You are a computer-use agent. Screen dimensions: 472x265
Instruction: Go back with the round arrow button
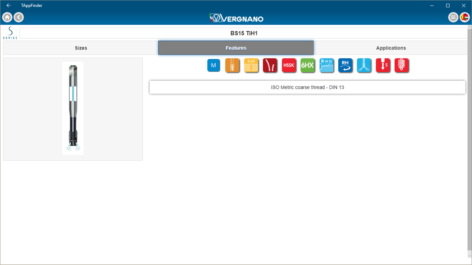(x=19, y=17)
